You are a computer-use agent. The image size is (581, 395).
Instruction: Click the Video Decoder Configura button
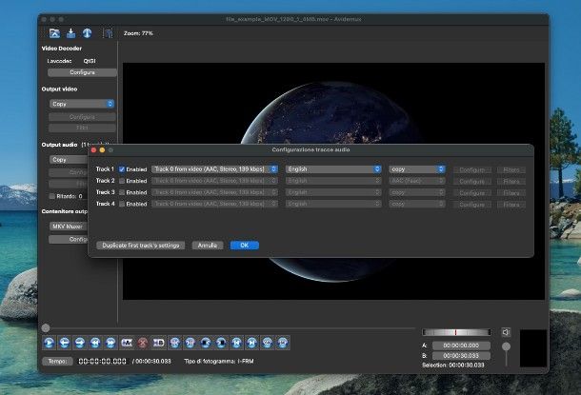(x=82, y=72)
